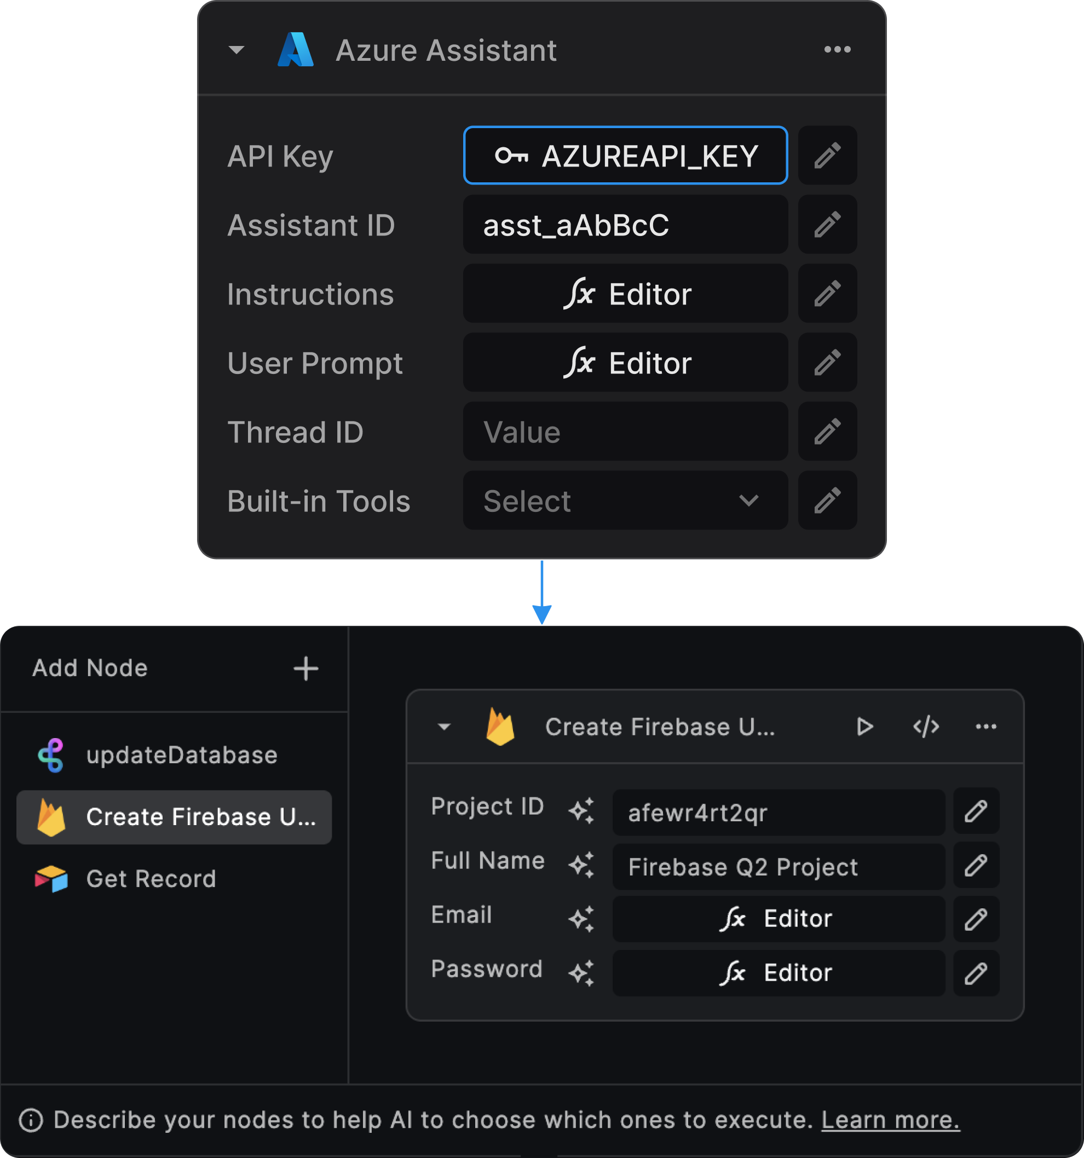Edit the API Key using the pencil icon
Screen dimensions: 1084x1158
pyautogui.click(x=827, y=155)
